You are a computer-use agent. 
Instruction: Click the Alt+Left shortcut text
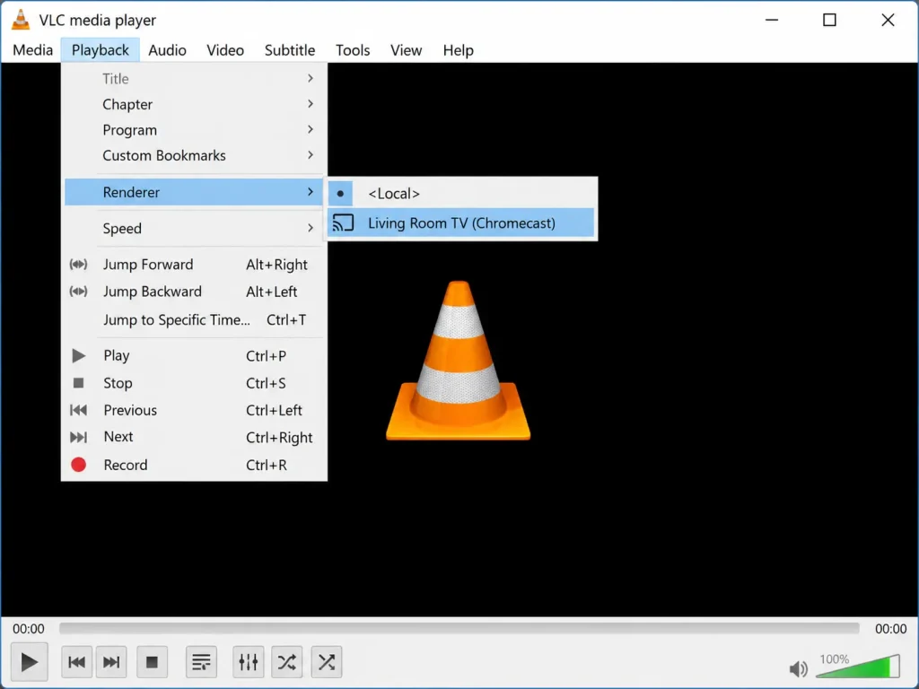pos(271,292)
